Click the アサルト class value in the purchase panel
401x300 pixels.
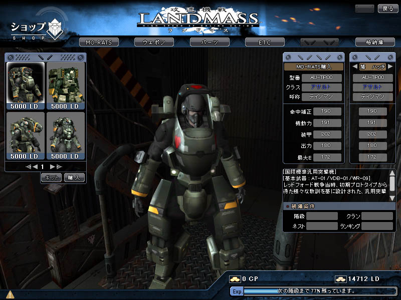pos(322,87)
